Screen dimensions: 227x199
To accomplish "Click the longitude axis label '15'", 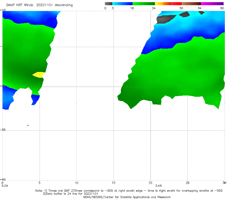I will (113, 183).
